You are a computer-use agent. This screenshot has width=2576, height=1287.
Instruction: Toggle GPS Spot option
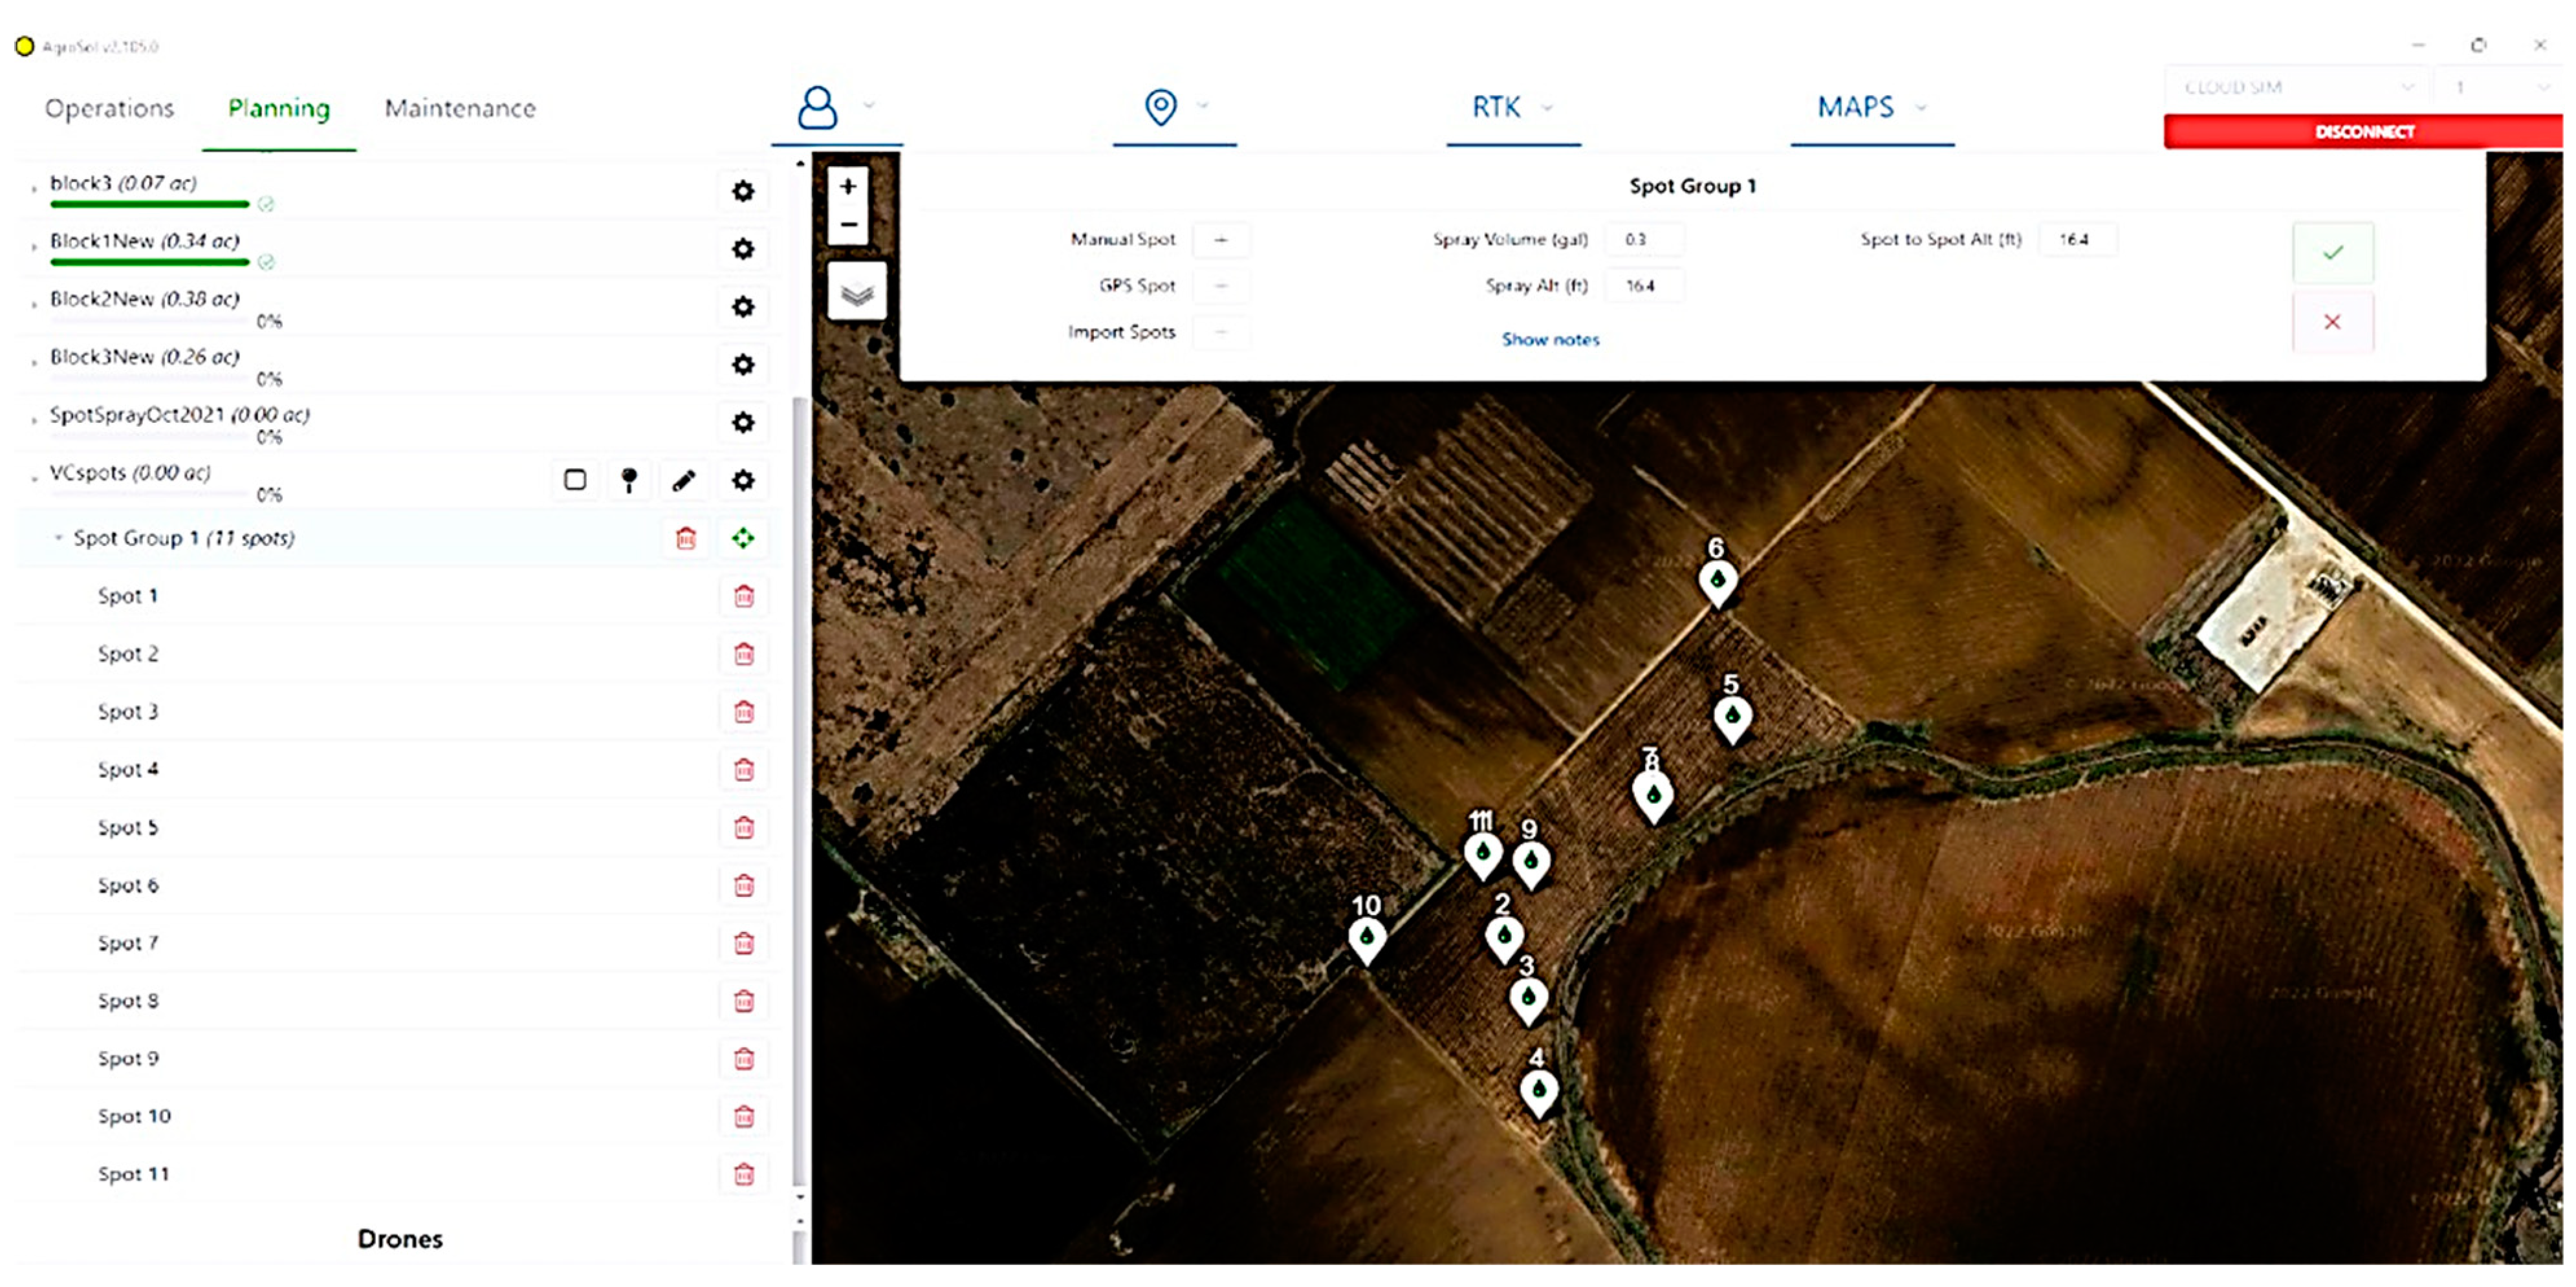[x=1221, y=286]
